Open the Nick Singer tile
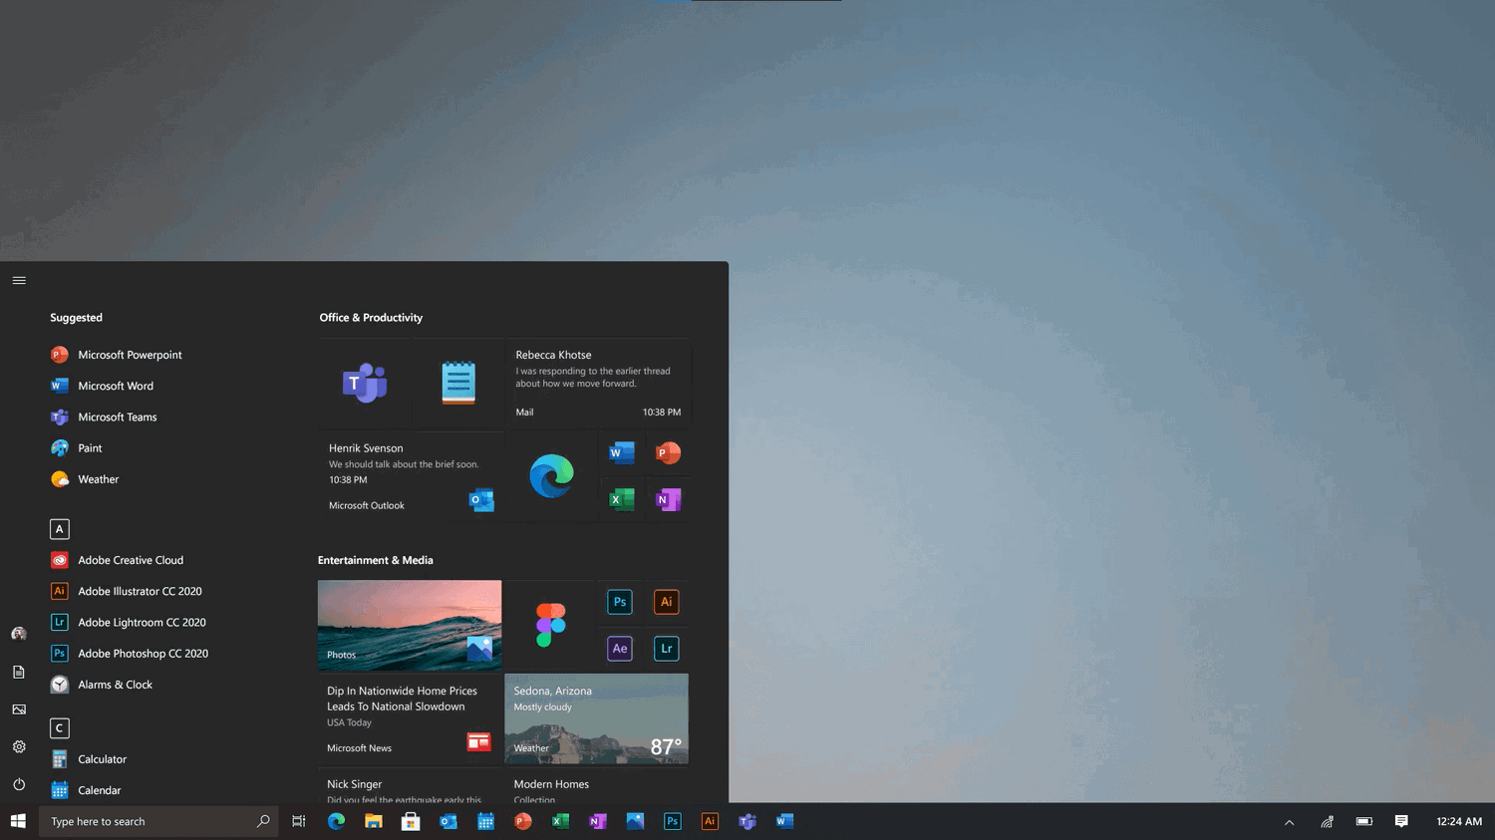 tap(410, 785)
